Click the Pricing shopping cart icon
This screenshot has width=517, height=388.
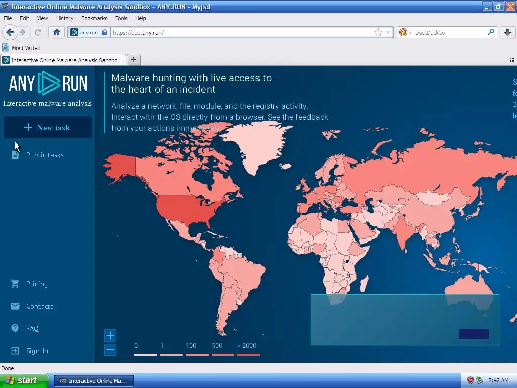15,284
